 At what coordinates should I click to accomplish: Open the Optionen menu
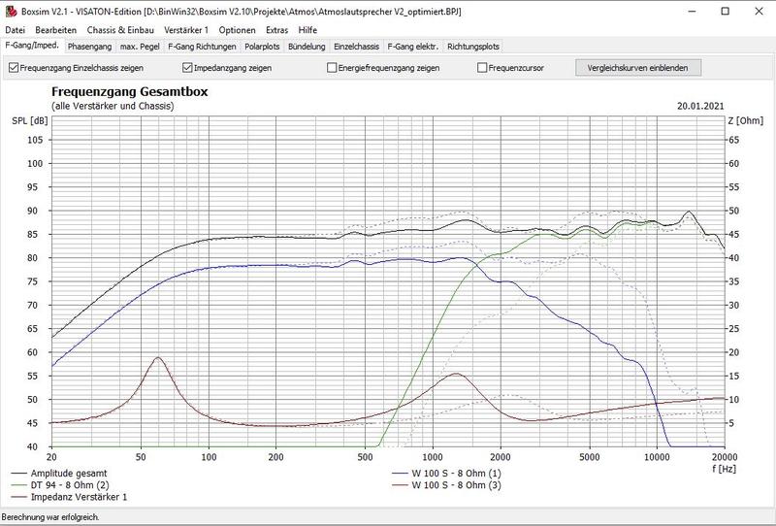pos(238,30)
